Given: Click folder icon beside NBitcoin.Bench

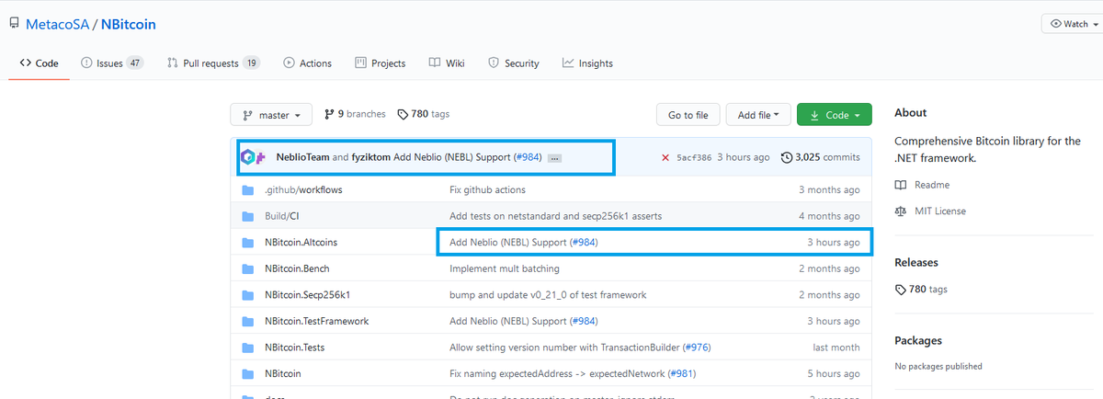Looking at the screenshot, I should coord(247,268).
